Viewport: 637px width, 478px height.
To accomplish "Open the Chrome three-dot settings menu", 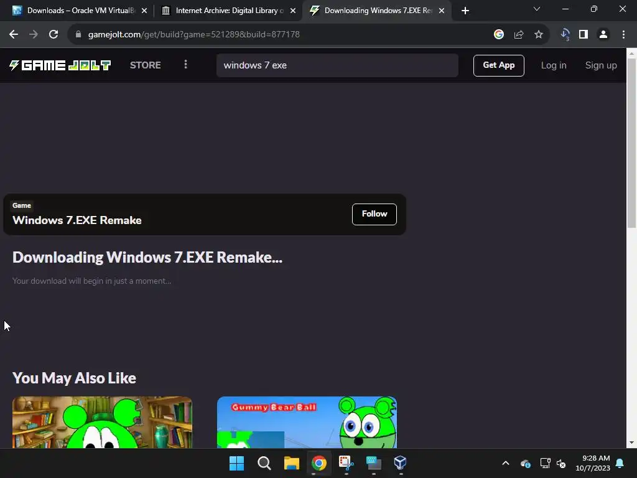I will (623, 35).
